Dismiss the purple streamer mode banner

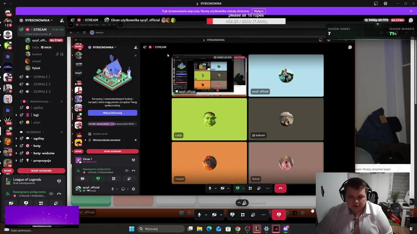411,11
